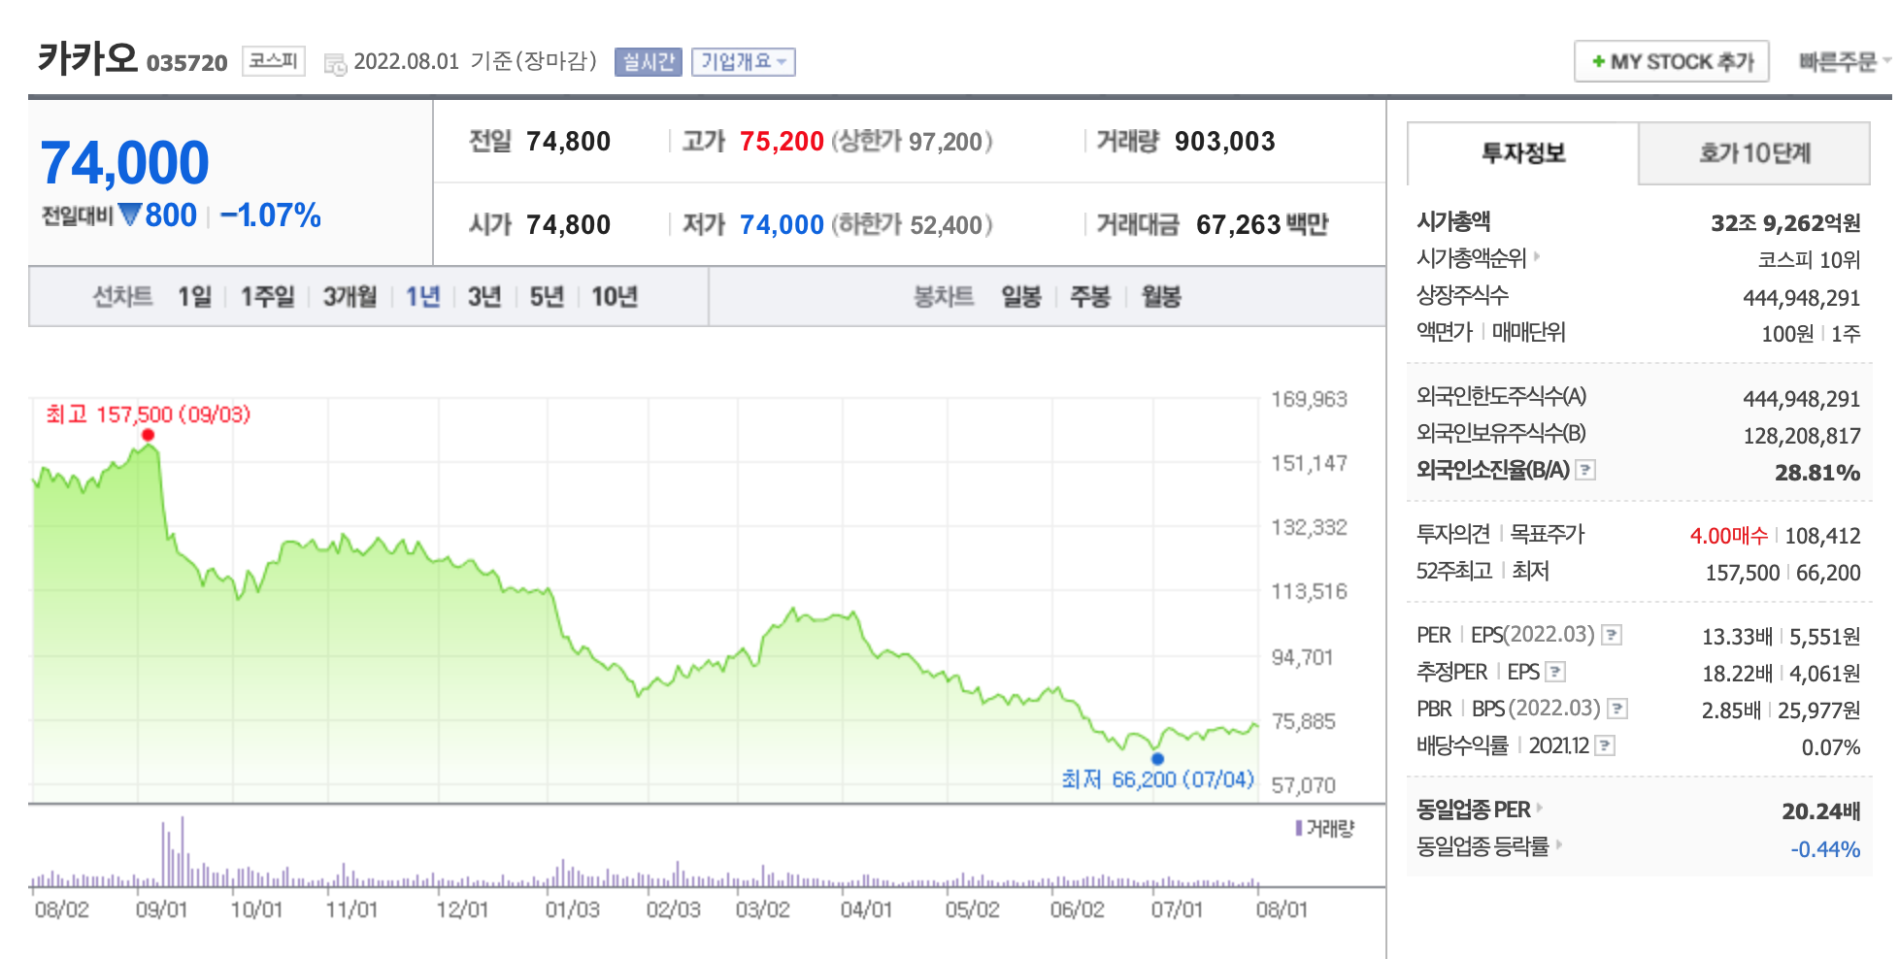The width and height of the screenshot is (1899, 959).
Task: Click the + MY STOCK 추가 button
Action: [1671, 62]
